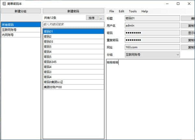
Task: Click the 新建密码 button
Action: pos(73,11)
